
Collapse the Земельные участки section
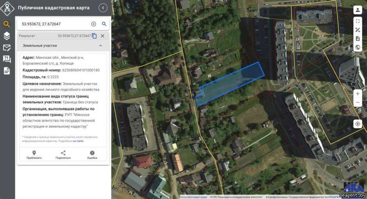(101, 45)
